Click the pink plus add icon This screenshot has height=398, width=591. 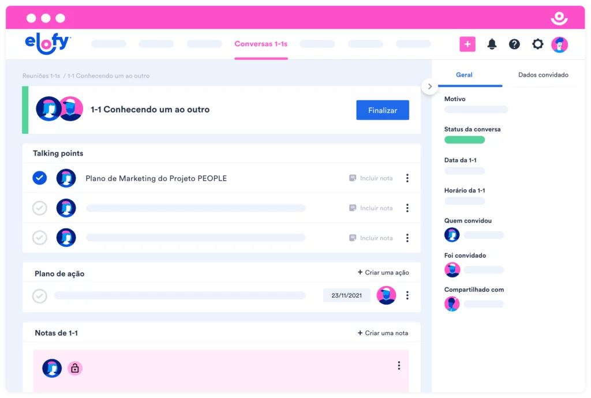click(x=467, y=44)
